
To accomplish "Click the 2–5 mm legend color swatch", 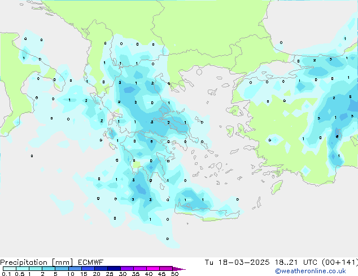I will coord(49,269).
